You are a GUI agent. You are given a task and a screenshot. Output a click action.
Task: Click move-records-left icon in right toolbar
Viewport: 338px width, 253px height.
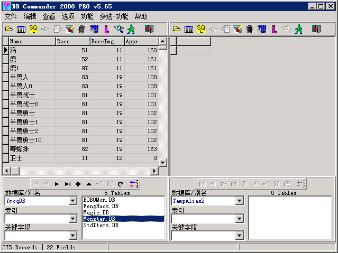click(x=225, y=29)
